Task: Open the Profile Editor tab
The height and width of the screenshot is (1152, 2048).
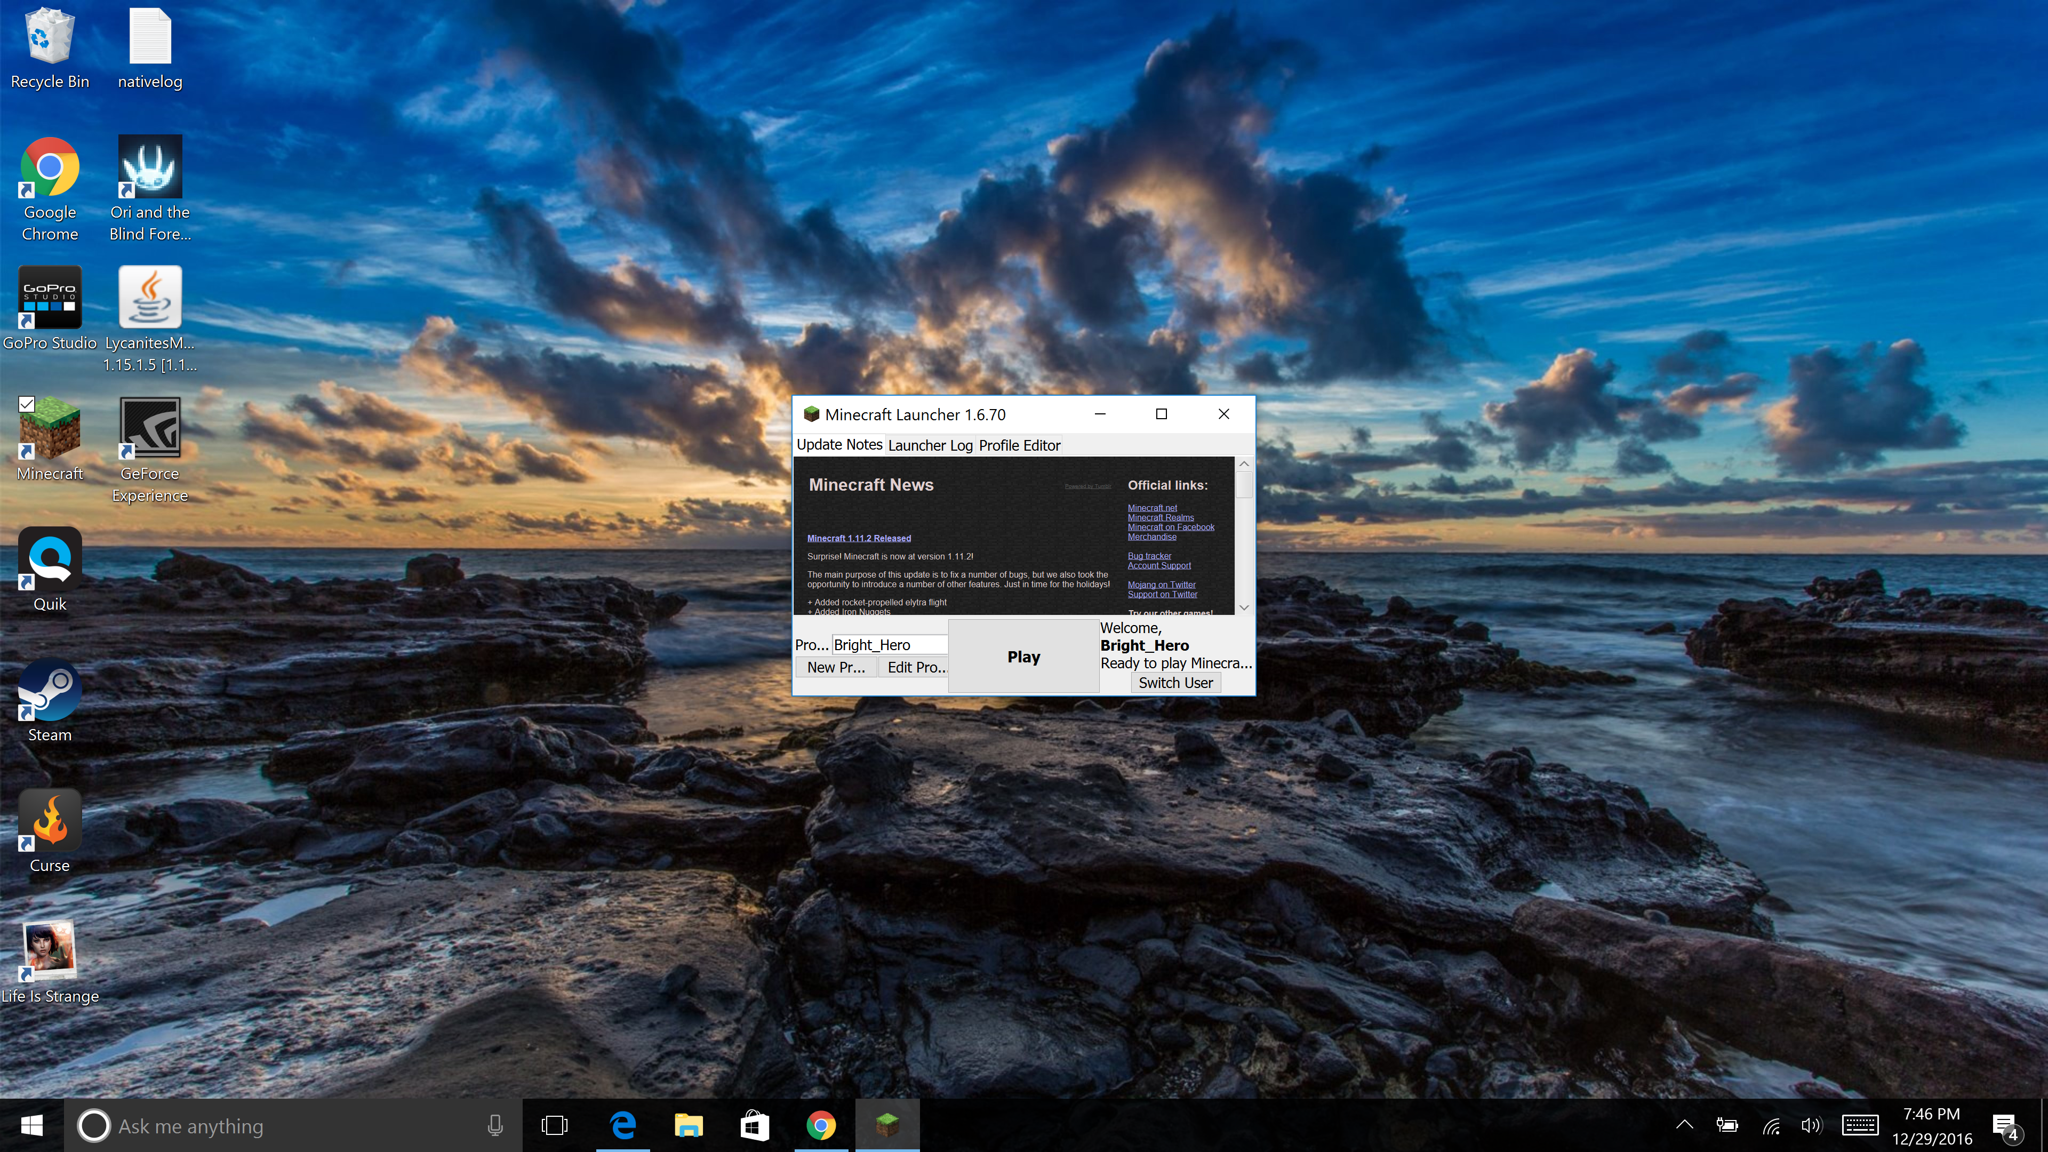Action: 1019,445
